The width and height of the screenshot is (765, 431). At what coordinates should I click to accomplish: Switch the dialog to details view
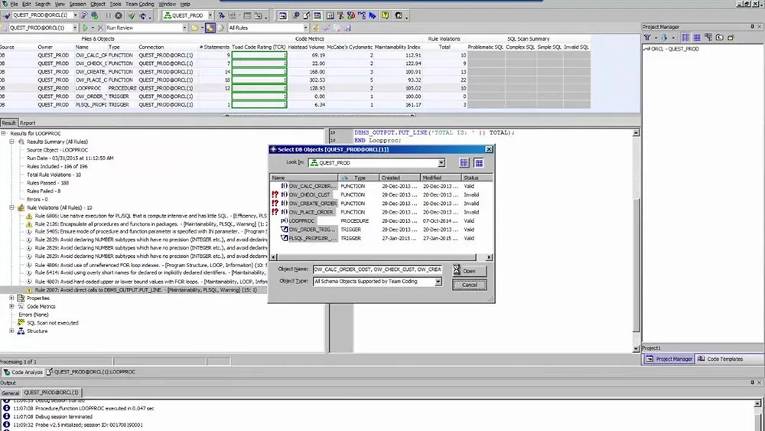(x=479, y=163)
